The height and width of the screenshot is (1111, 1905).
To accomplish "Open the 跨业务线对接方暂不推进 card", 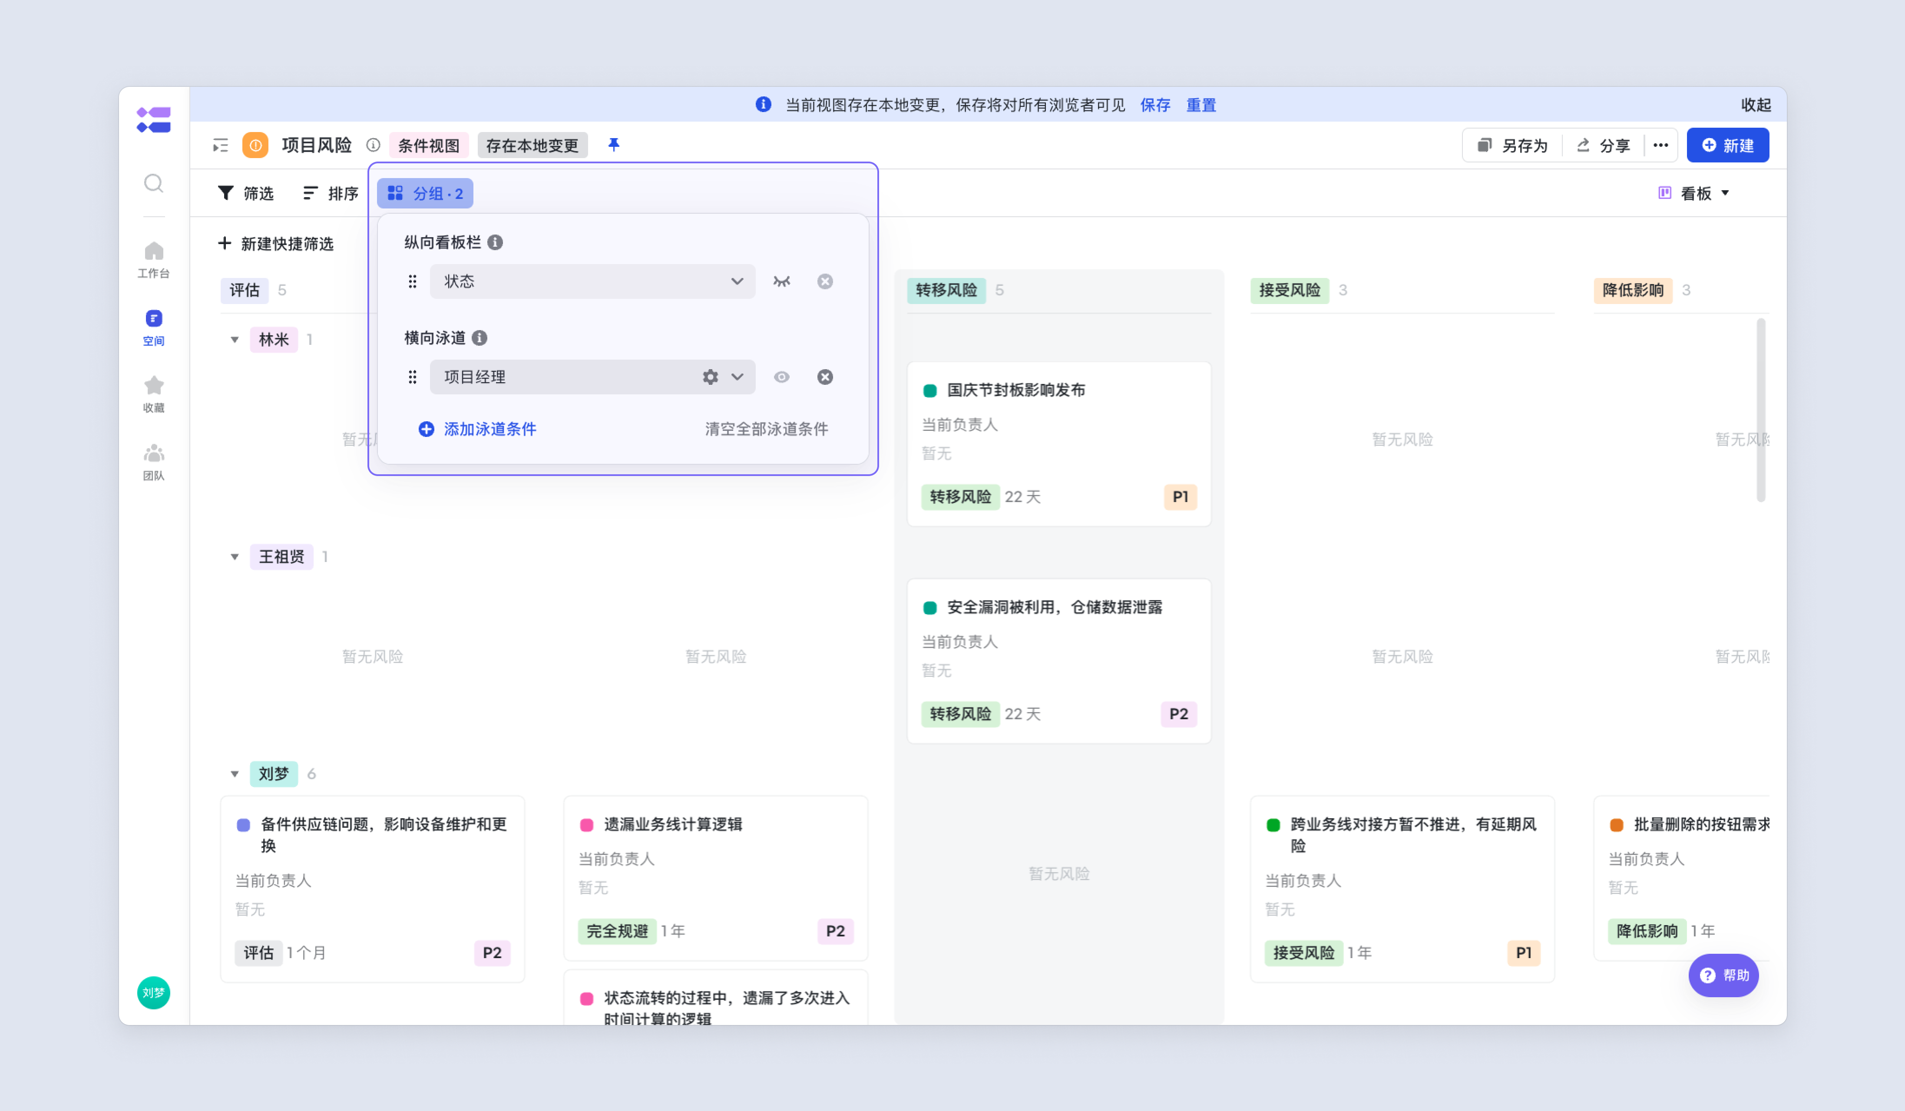I will (x=1402, y=889).
